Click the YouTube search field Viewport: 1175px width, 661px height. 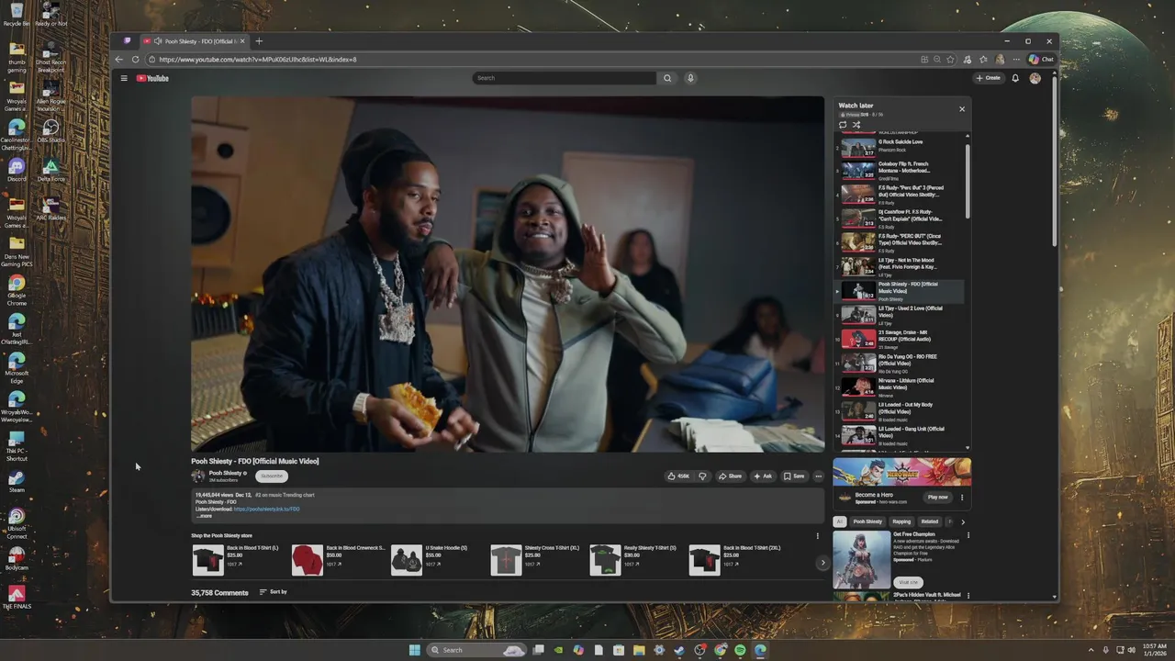click(564, 78)
